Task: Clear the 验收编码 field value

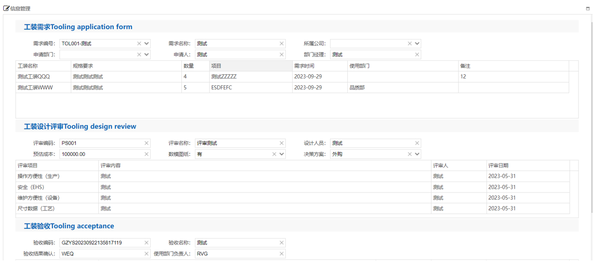Action: [x=147, y=243]
